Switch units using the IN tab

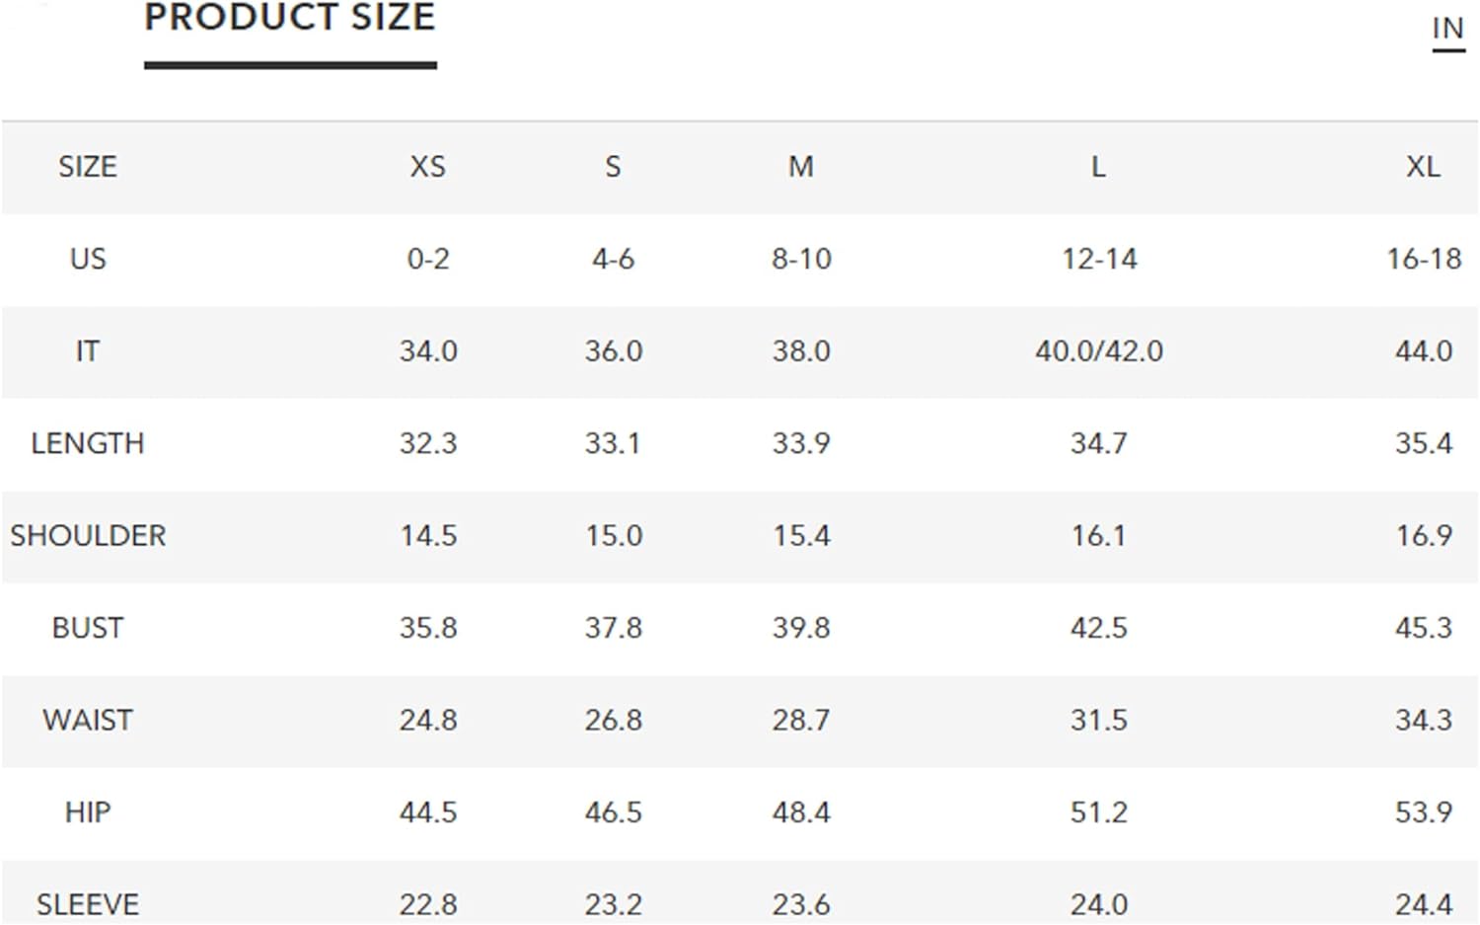[x=1447, y=29]
